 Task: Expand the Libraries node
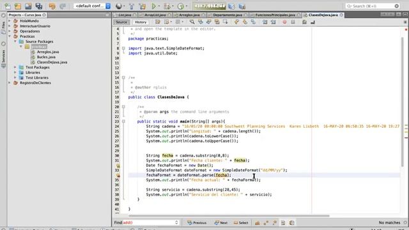pos(15,72)
